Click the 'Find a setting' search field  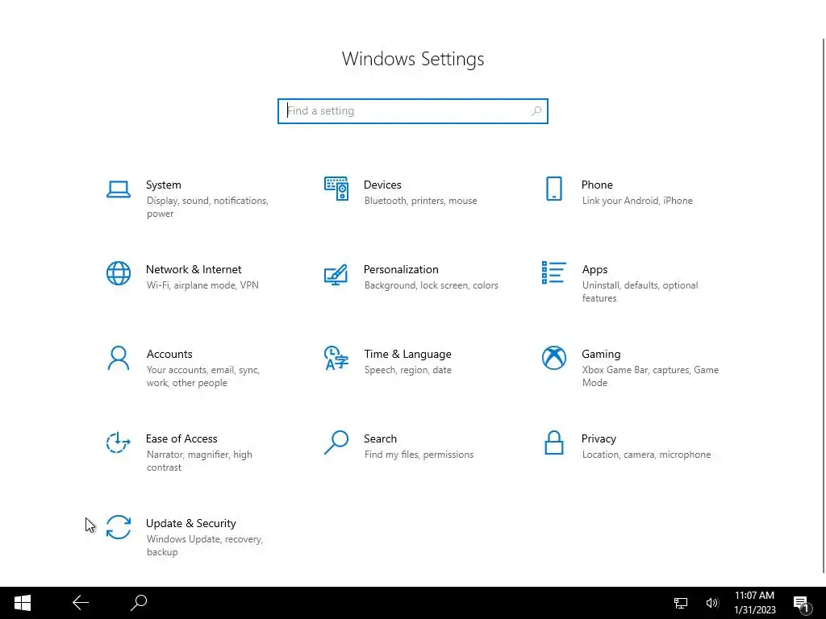(413, 111)
